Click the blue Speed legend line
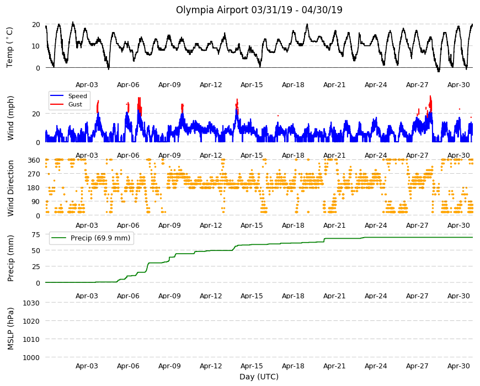This screenshot has height=386, width=480. pos(57,96)
